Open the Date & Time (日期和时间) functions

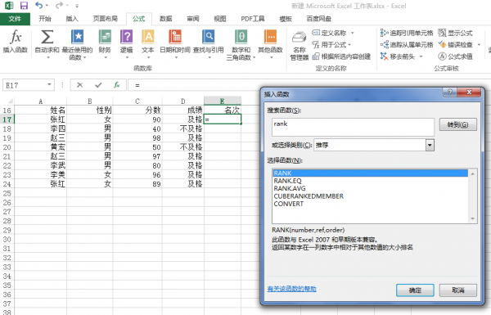click(175, 43)
